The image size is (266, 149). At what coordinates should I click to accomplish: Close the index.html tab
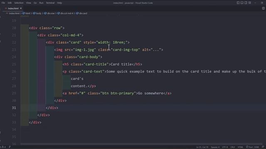21,8
